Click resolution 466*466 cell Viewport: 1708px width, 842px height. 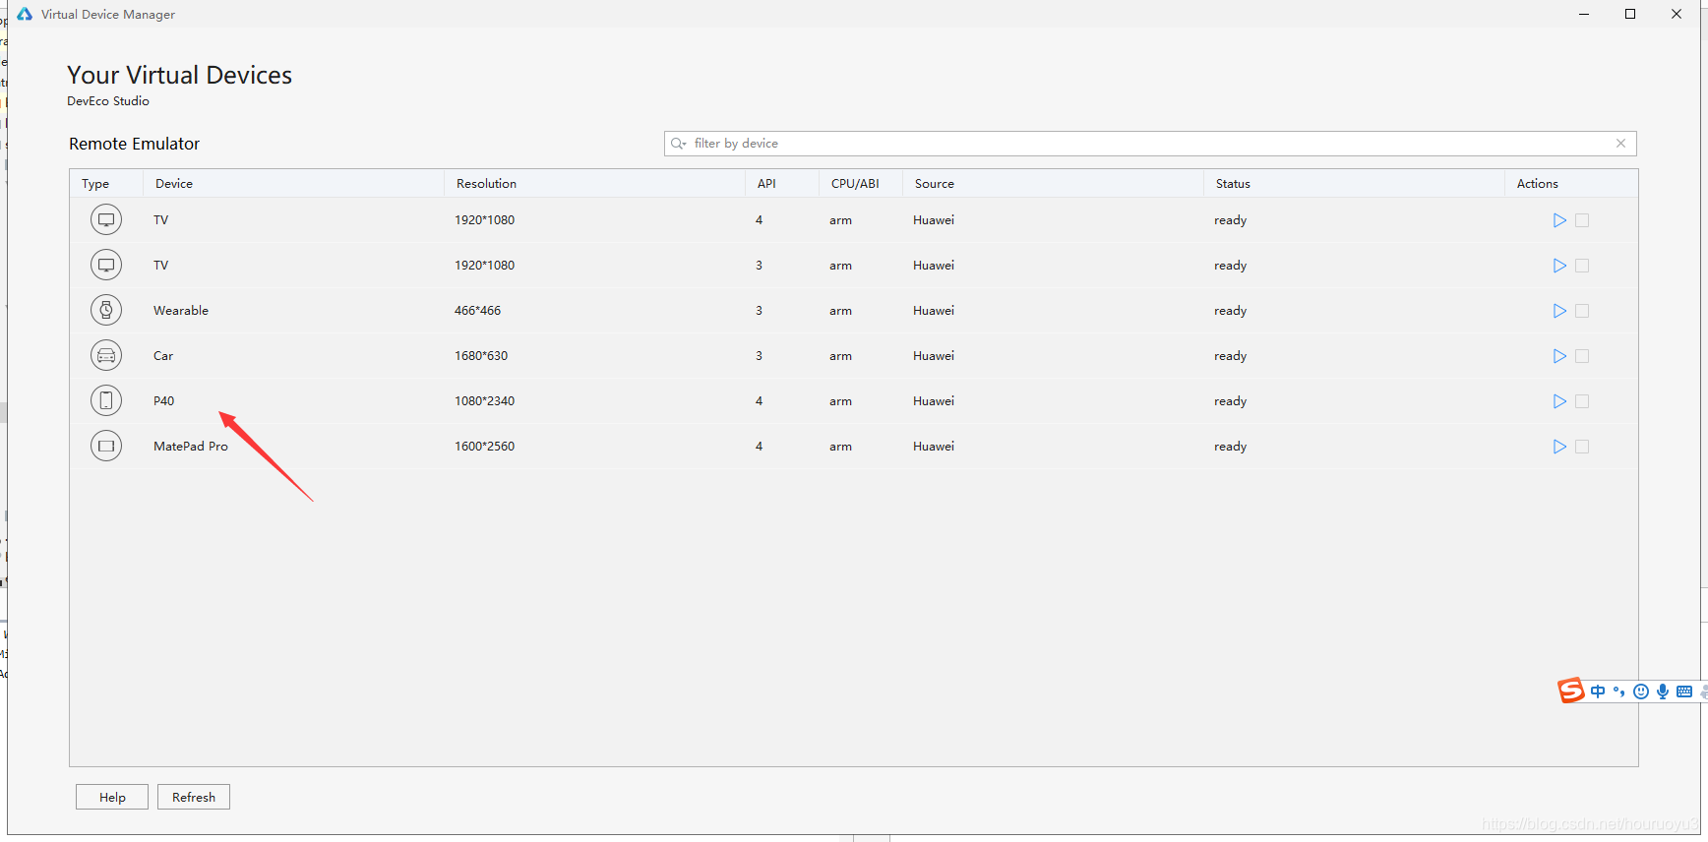pyautogui.click(x=477, y=311)
